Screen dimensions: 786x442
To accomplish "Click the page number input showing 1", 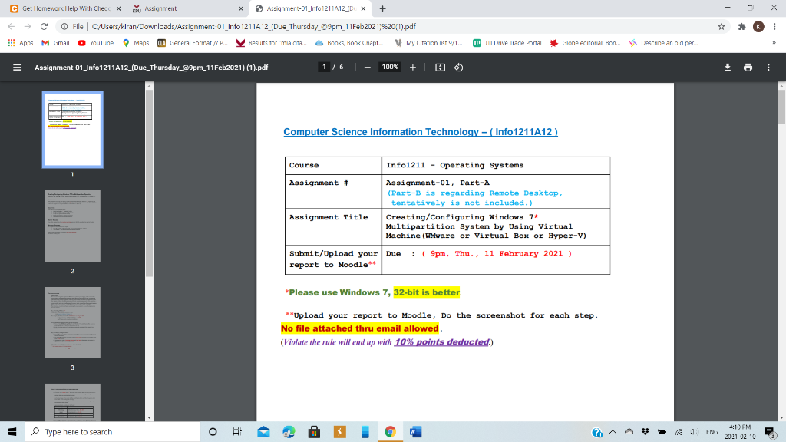I will pyautogui.click(x=323, y=67).
